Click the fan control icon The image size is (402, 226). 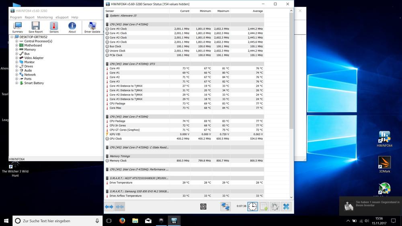pyautogui.click(x=203, y=207)
